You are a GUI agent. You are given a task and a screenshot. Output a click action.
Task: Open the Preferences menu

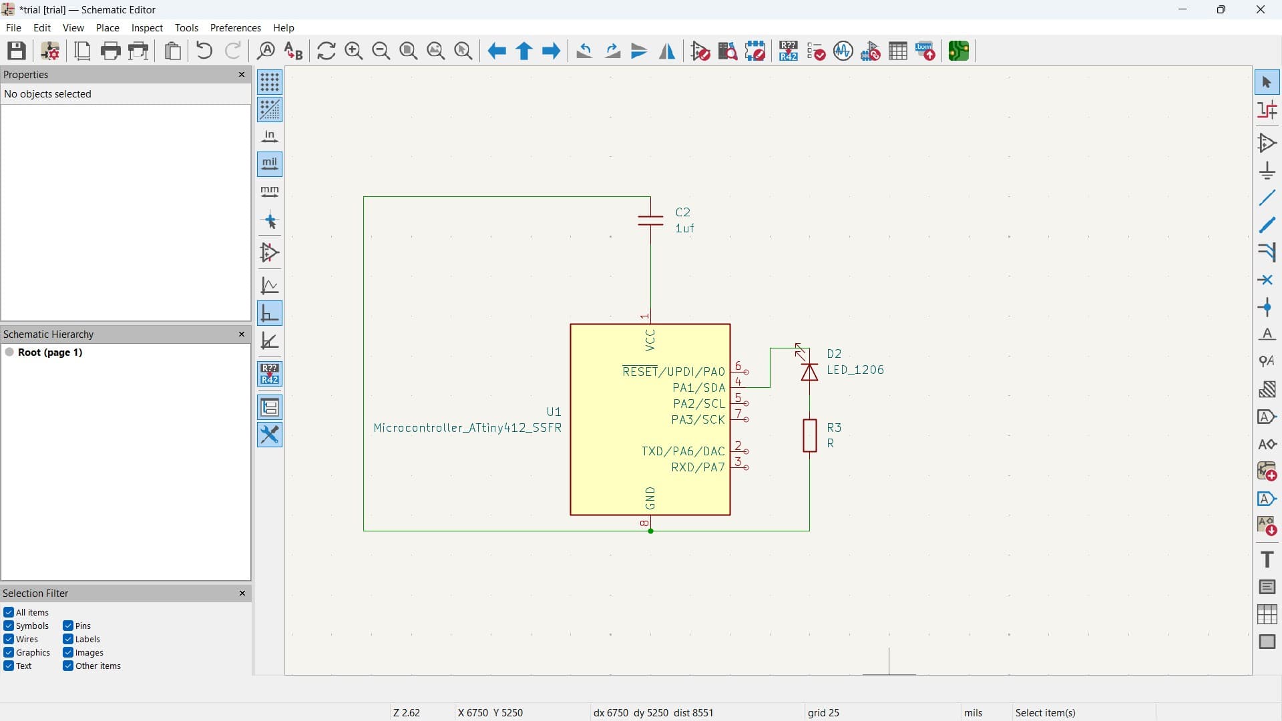[235, 28]
